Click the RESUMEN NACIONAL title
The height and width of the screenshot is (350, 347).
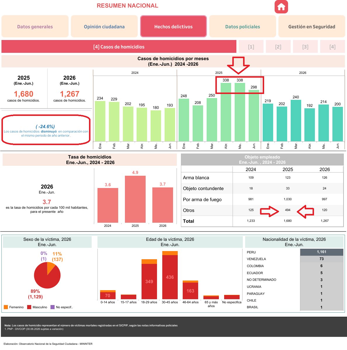click(128, 6)
